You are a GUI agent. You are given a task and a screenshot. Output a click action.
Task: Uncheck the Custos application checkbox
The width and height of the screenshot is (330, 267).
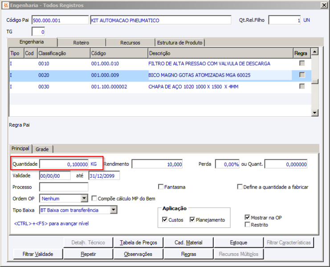[x=165, y=220]
